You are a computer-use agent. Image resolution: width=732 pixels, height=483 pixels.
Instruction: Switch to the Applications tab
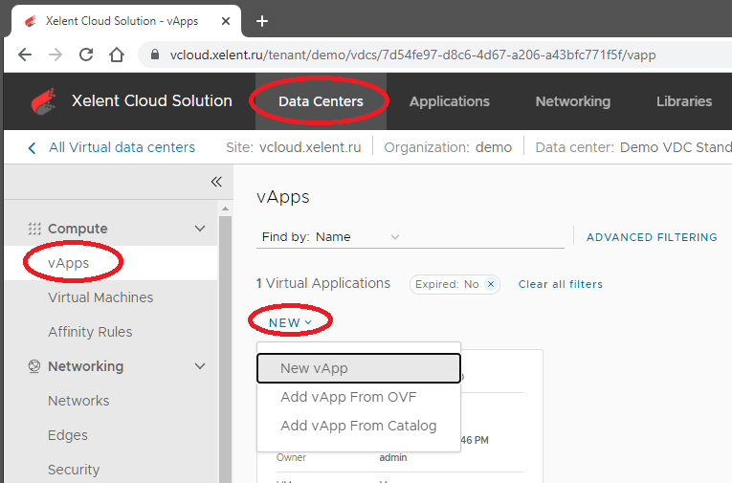coord(449,101)
